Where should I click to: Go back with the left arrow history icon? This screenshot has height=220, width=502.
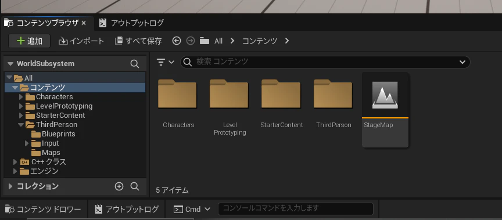177,41
